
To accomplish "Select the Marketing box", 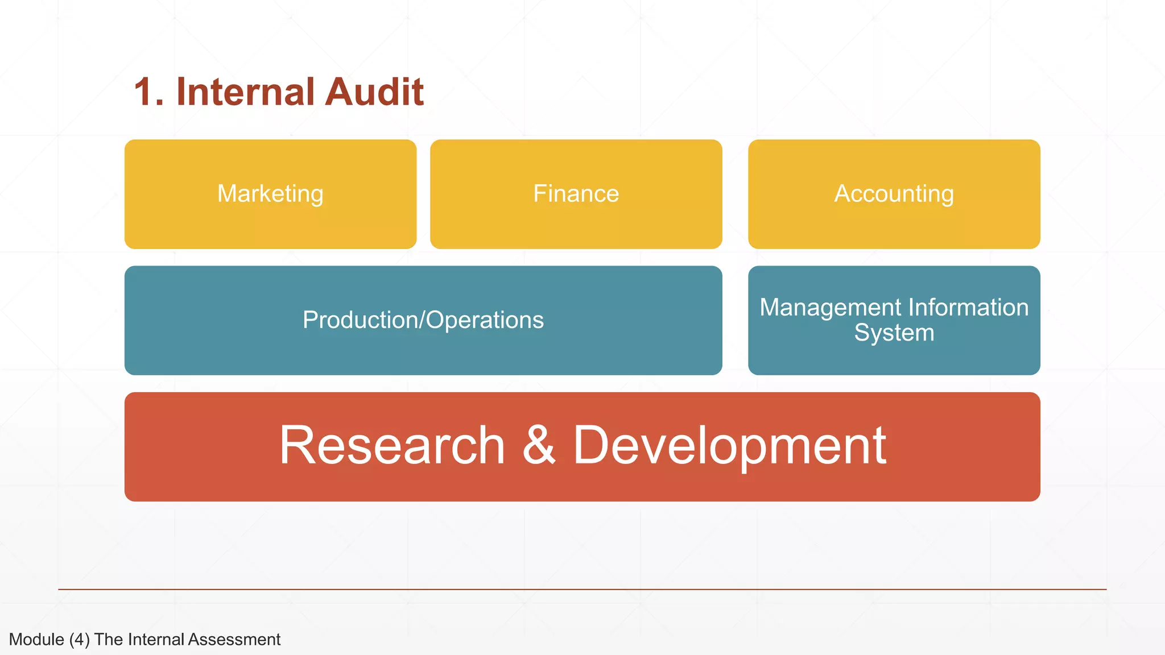I will click(270, 194).
